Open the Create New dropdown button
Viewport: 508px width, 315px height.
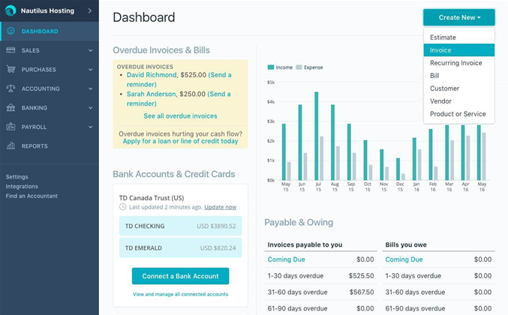pos(458,17)
